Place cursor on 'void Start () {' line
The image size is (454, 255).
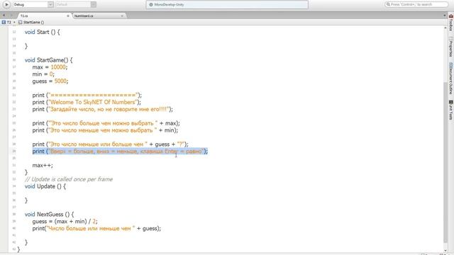pos(43,32)
